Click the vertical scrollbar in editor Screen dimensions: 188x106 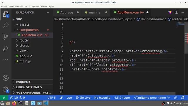pyautogui.click(x=186, y=38)
